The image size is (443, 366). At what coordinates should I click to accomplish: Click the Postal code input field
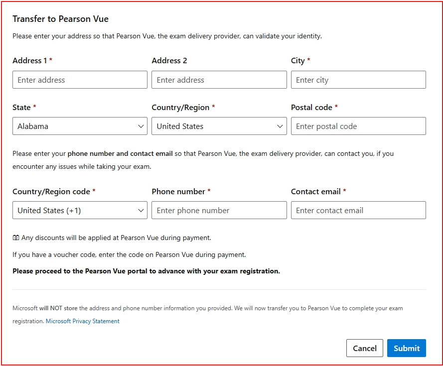tap(358, 126)
